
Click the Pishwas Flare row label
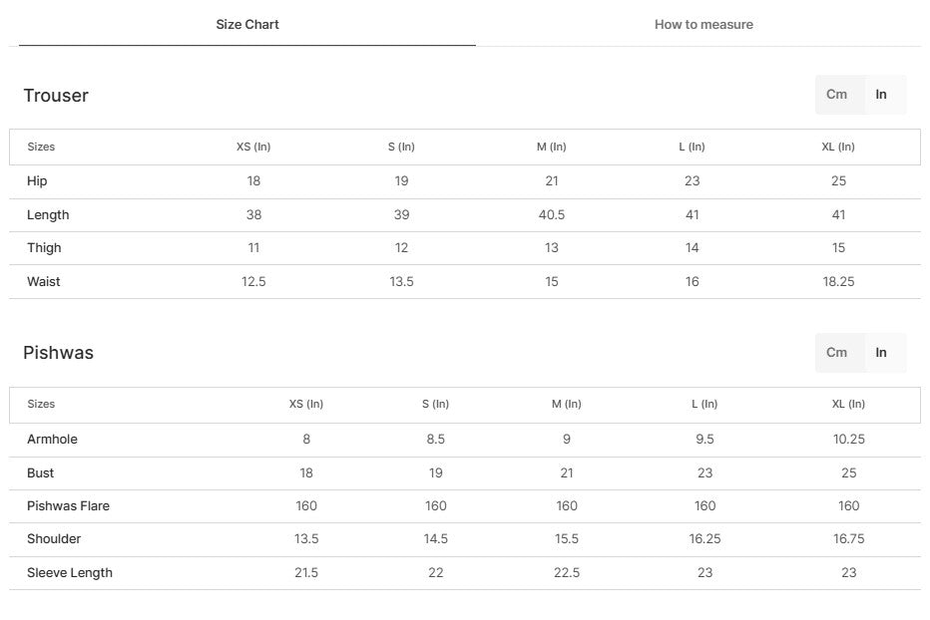point(68,506)
